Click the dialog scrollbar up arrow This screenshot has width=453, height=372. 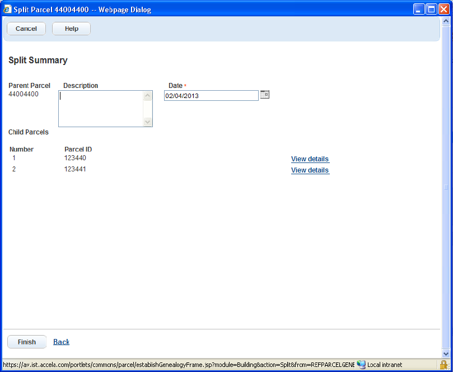446,21
